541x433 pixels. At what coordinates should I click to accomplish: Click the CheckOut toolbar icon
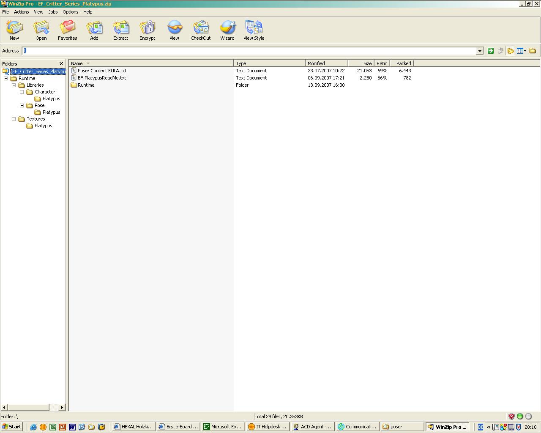201,30
